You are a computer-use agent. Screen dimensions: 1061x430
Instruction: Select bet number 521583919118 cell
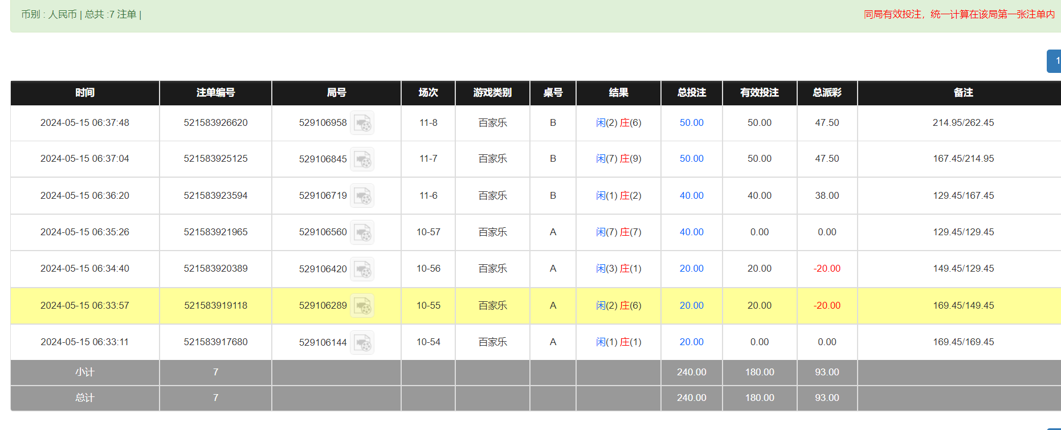click(x=215, y=306)
